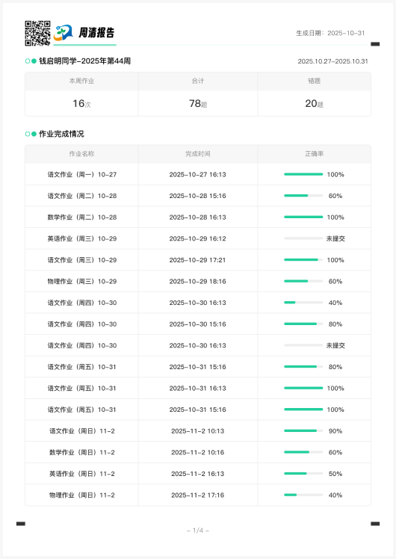
Task: Click the 50% accuracy value
Action: click(335, 474)
